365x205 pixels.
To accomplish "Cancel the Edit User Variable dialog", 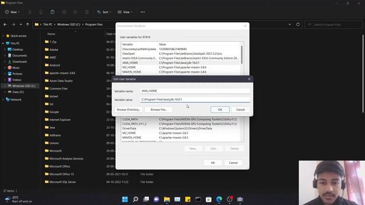I will pos(241,109).
